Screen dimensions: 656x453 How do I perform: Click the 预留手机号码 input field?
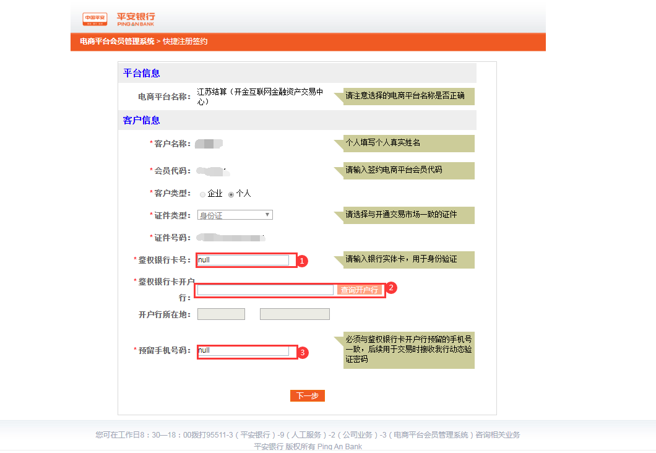[x=243, y=350]
